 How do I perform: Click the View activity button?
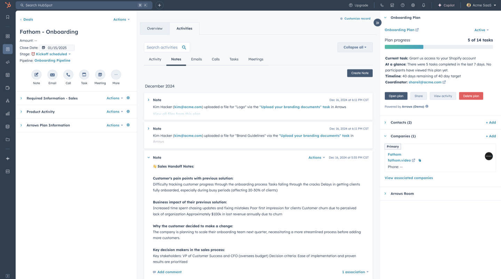coord(443,96)
